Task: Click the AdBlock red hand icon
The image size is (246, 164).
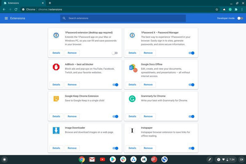Action: point(56,67)
